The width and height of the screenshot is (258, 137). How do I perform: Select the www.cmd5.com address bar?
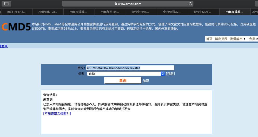point(128,4)
